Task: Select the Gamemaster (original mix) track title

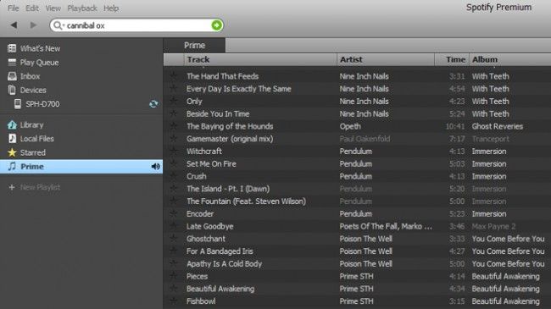Action: click(230, 139)
